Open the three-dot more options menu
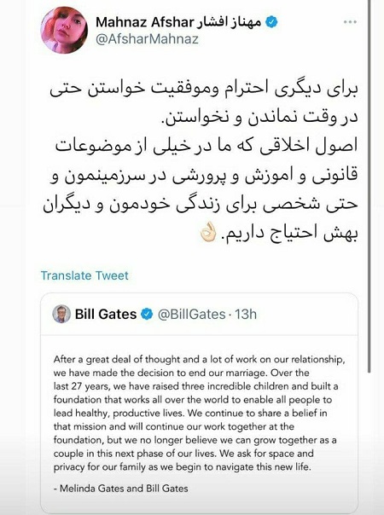 (x=350, y=22)
